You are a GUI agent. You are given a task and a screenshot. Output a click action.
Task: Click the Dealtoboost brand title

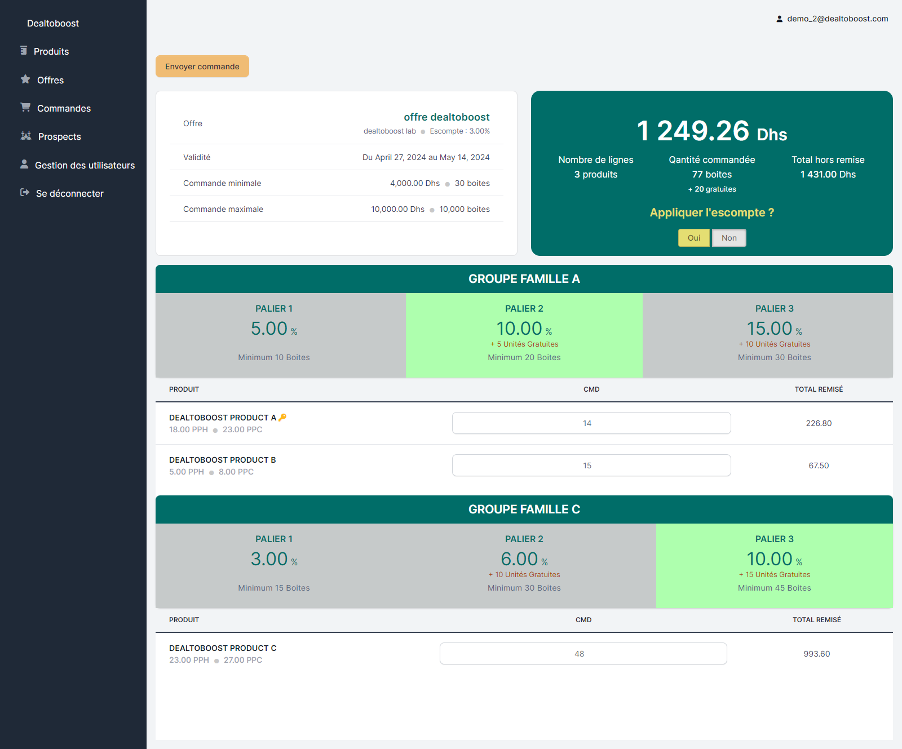[x=53, y=23]
